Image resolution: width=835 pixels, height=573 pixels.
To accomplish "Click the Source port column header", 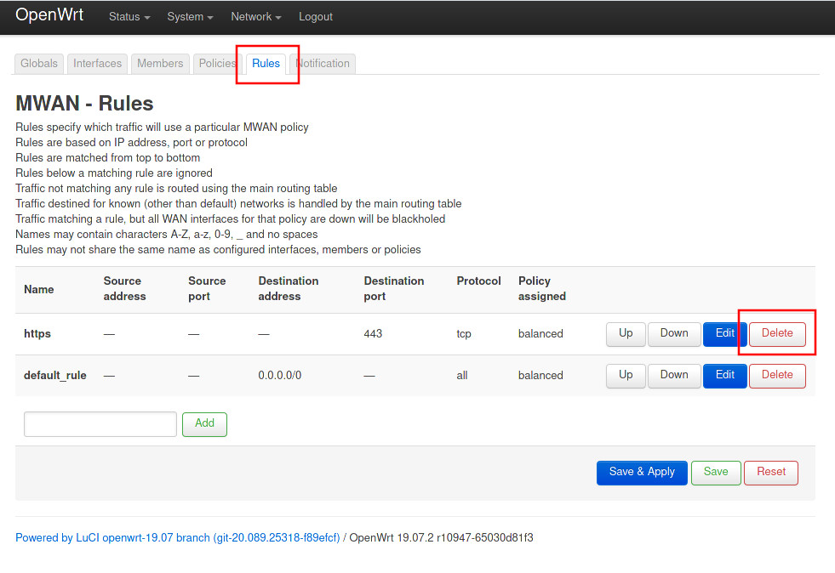I will click(x=207, y=288).
